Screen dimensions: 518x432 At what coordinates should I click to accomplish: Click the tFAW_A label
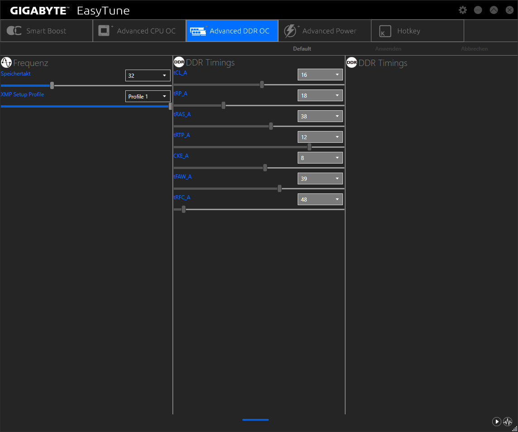[183, 177]
